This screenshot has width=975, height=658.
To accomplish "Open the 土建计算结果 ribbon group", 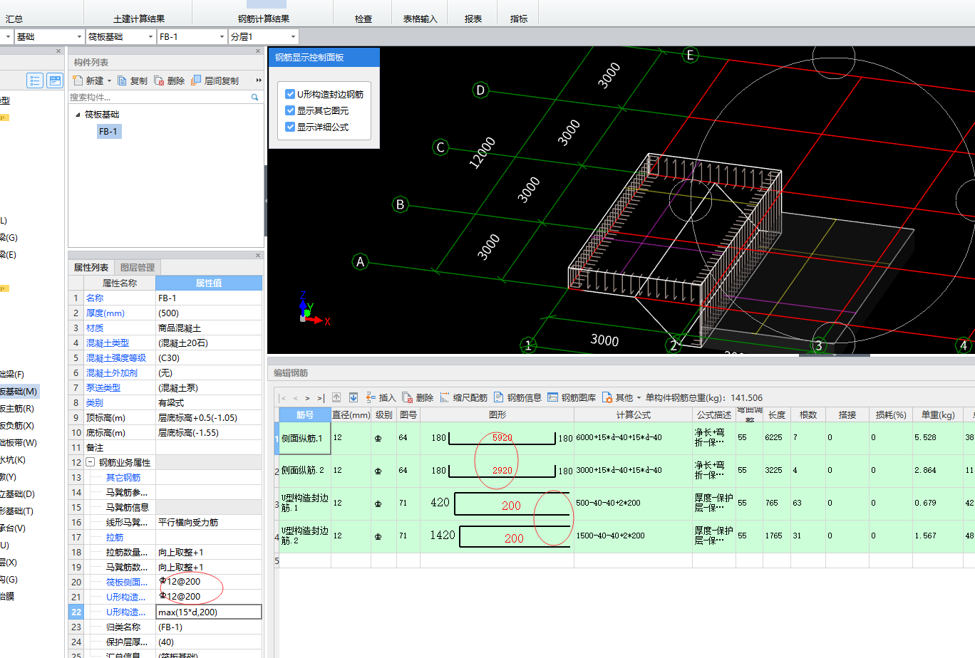I will 139,19.
